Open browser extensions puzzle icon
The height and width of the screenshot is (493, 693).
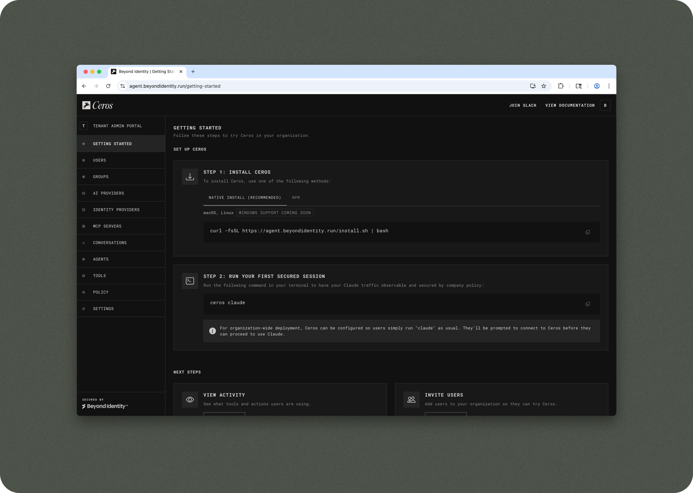[x=560, y=86]
